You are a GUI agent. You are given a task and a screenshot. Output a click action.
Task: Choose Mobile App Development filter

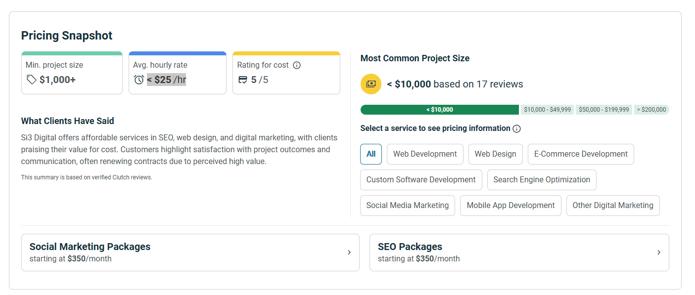510,206
